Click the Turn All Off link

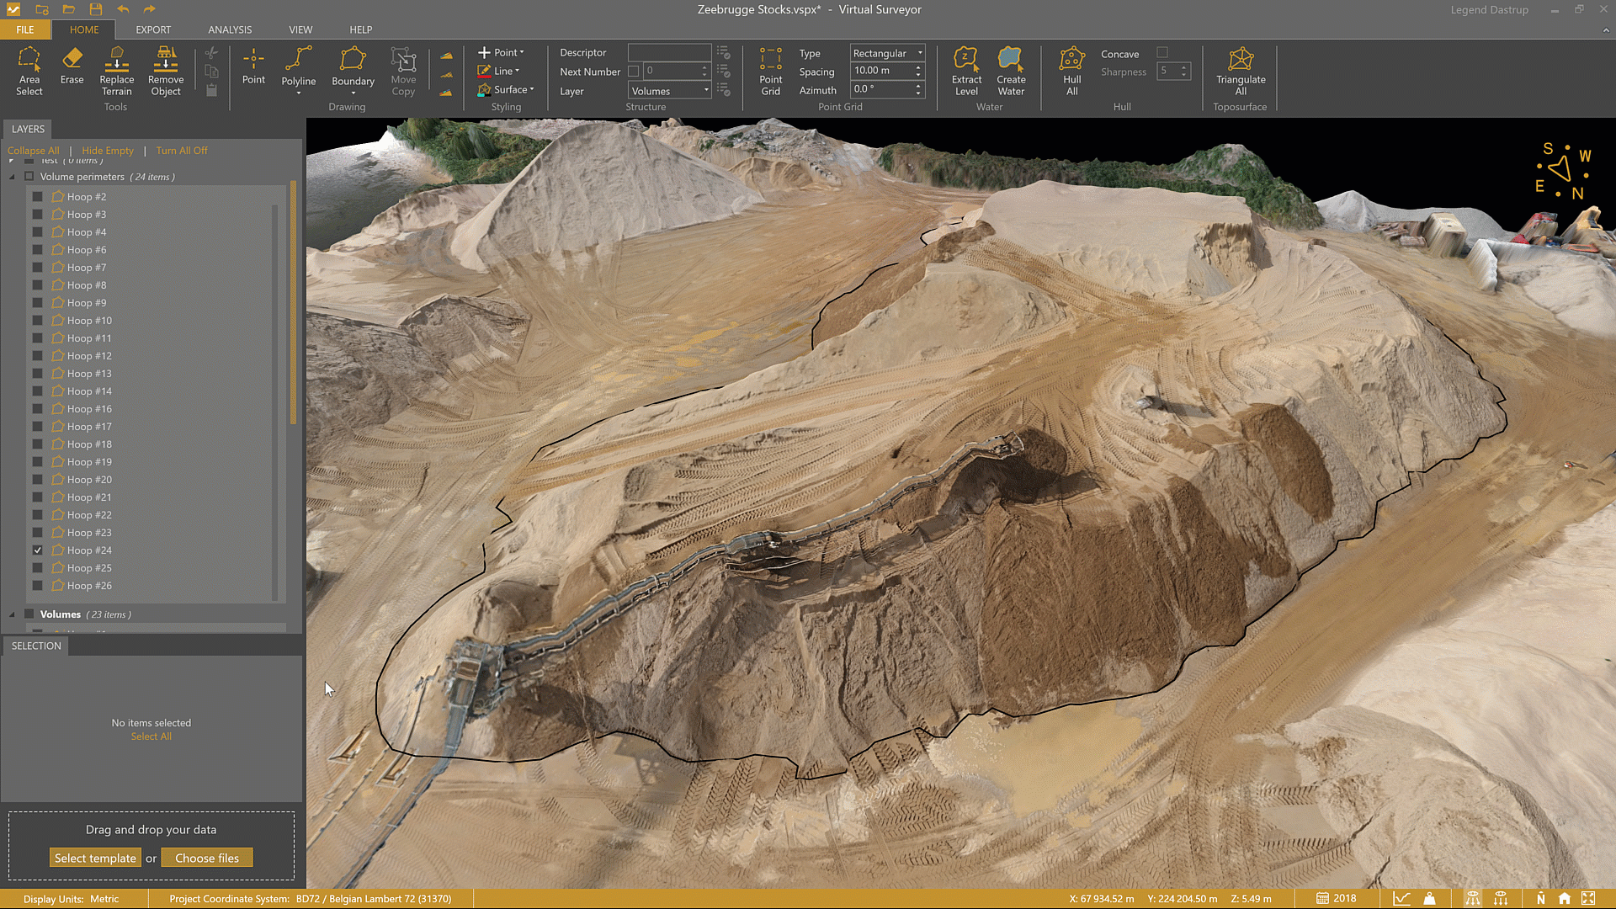click(181, 151)
